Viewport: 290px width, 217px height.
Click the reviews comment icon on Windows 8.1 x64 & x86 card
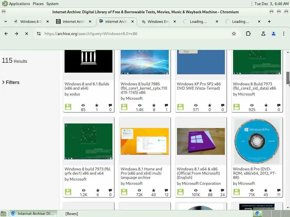coord(223,190)
